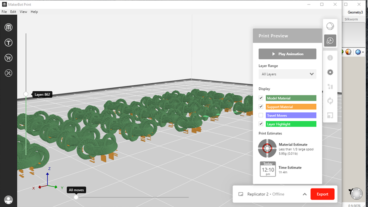
Task: Click the 5.95g (0.01lb) weight text
Action: coord(288,154)
